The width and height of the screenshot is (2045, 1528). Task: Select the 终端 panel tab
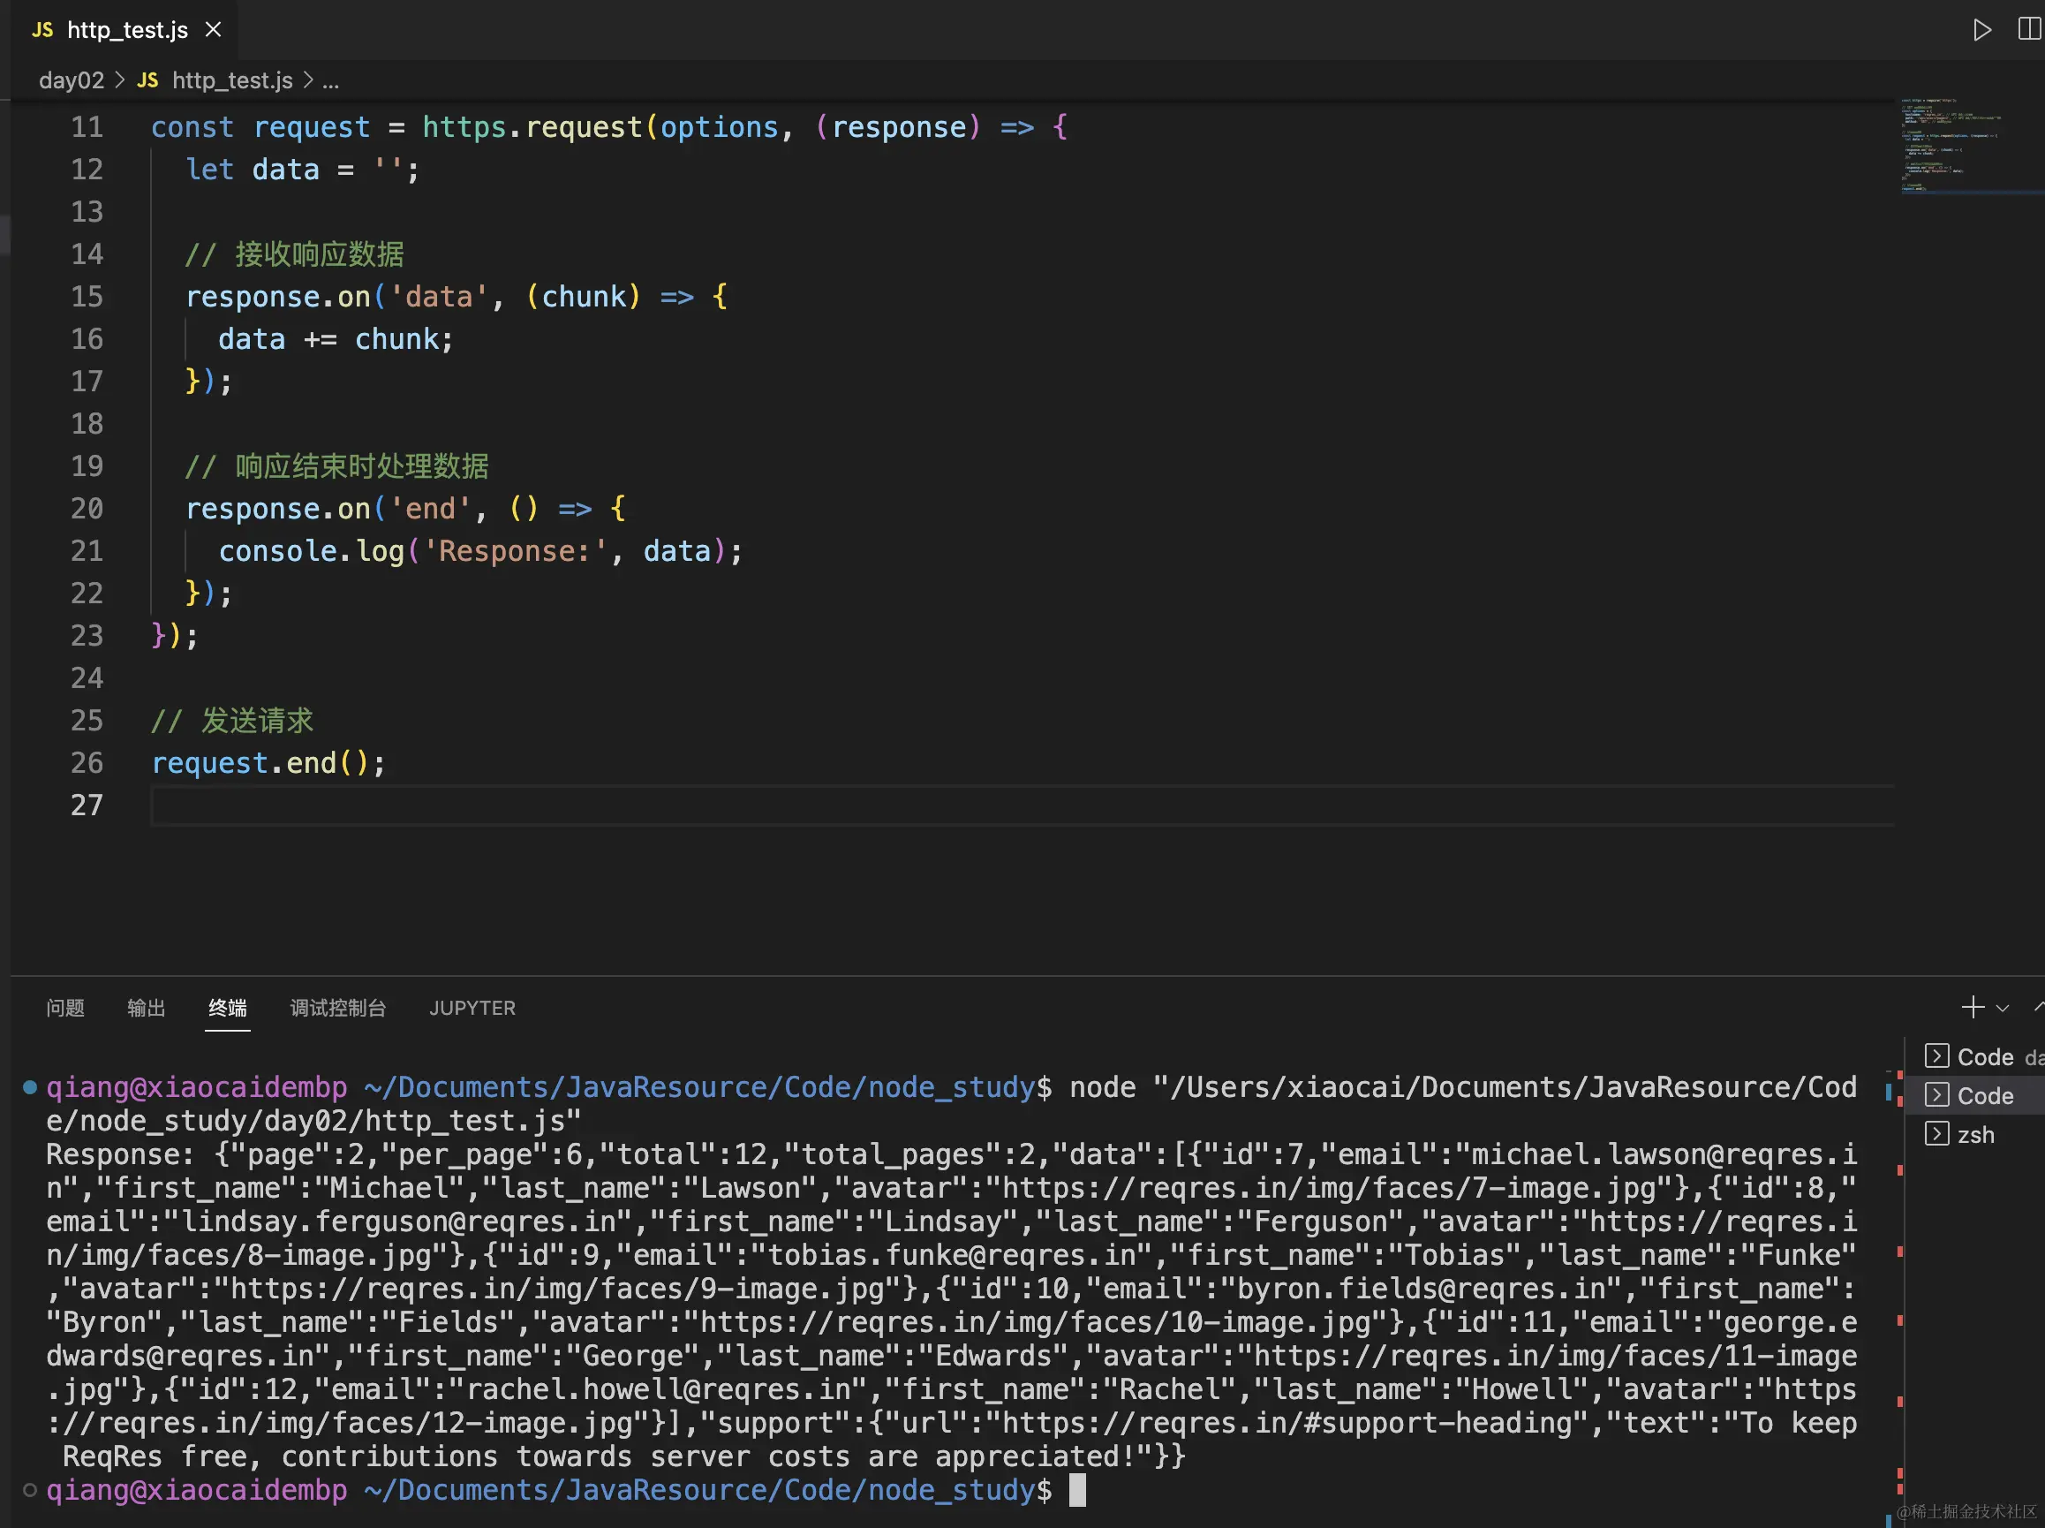228,1007
